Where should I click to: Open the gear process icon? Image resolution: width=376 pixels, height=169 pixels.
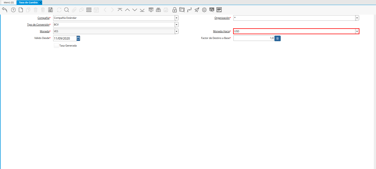pos(204,10)
